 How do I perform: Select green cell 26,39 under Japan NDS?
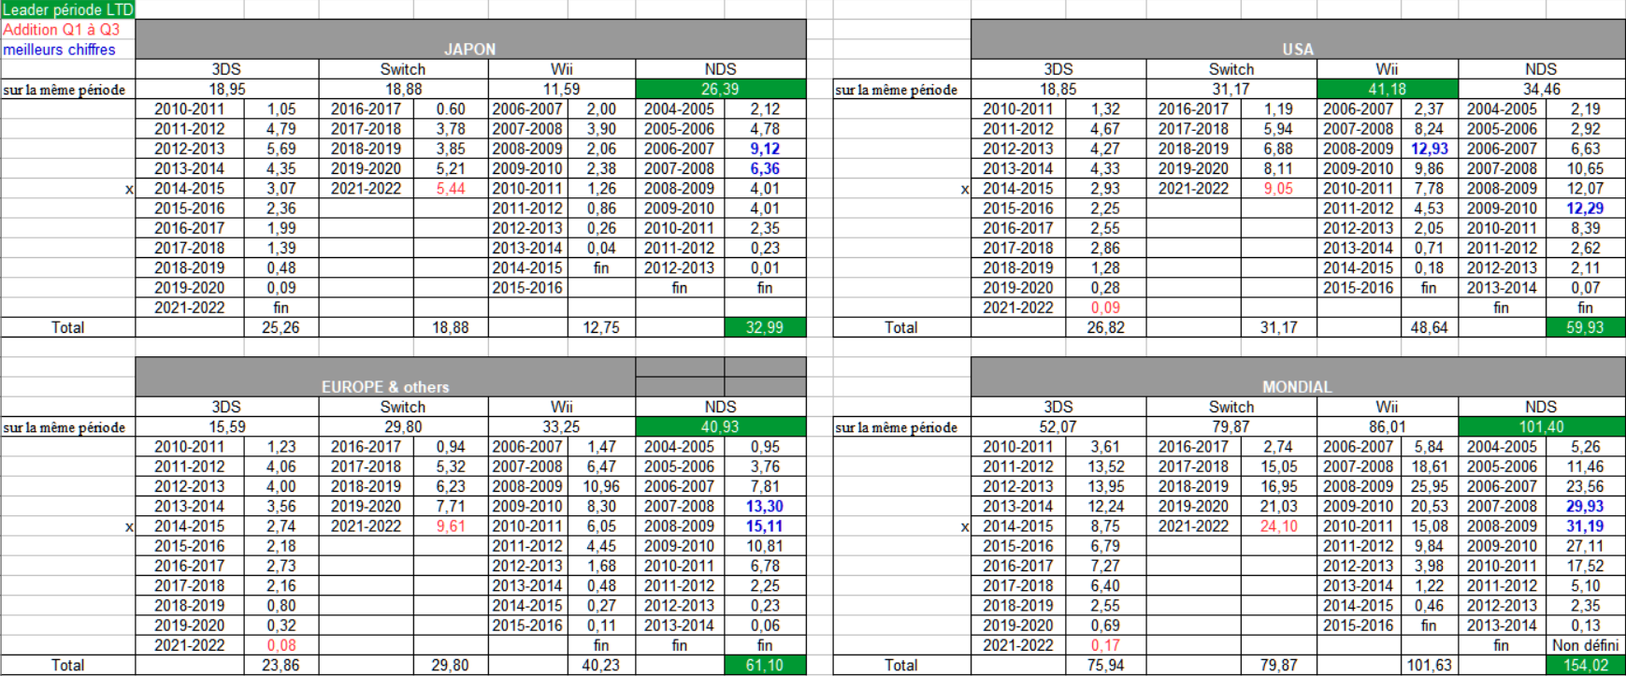[721, 89]
